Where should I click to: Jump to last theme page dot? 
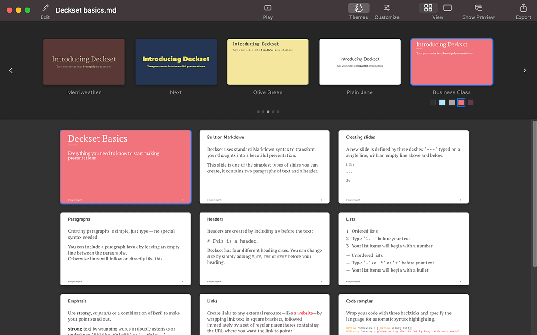click(278, 112)
